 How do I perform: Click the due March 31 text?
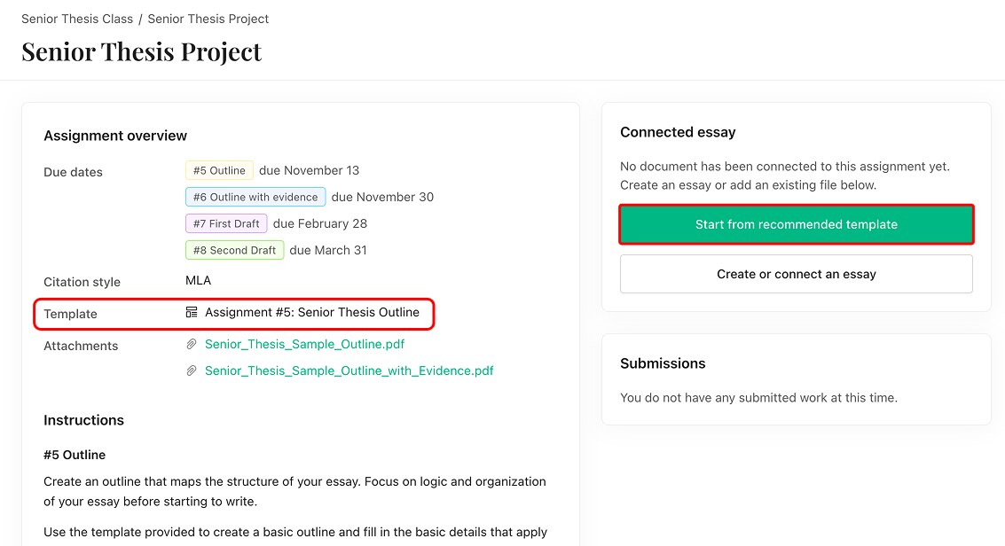click(x=328, y=250)
